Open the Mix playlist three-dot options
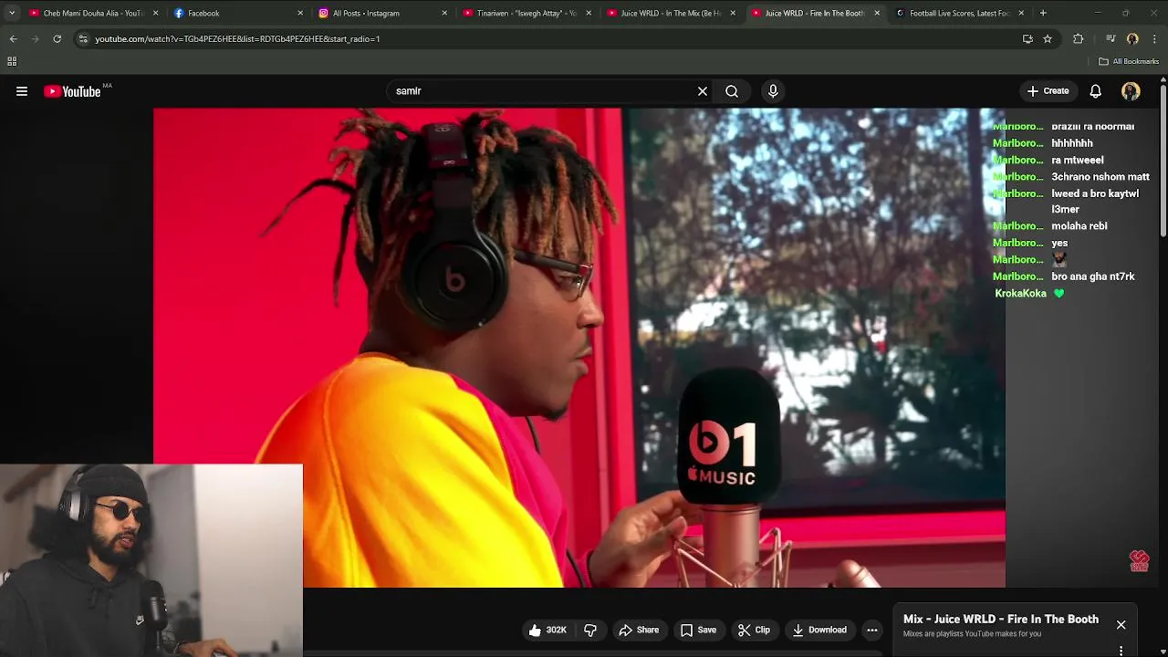Image resolution: width=1168 pixels, height=657 pixels. (1121, 651)
